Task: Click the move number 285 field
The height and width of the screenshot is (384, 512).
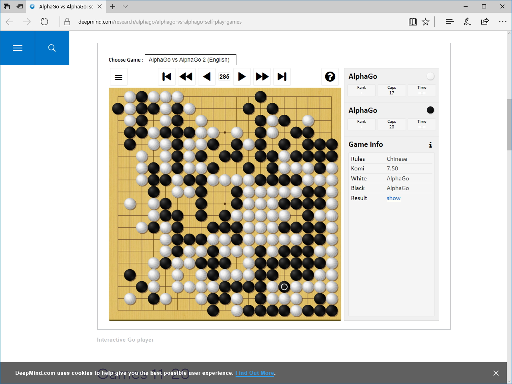Action: (x=224, y=77)
